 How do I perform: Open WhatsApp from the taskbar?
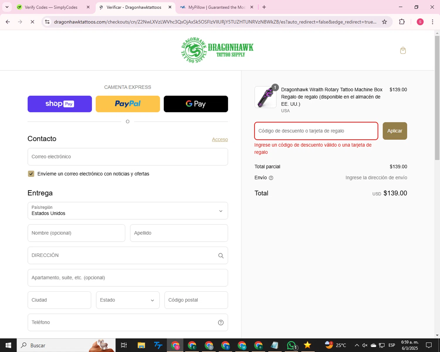point(292,345)
